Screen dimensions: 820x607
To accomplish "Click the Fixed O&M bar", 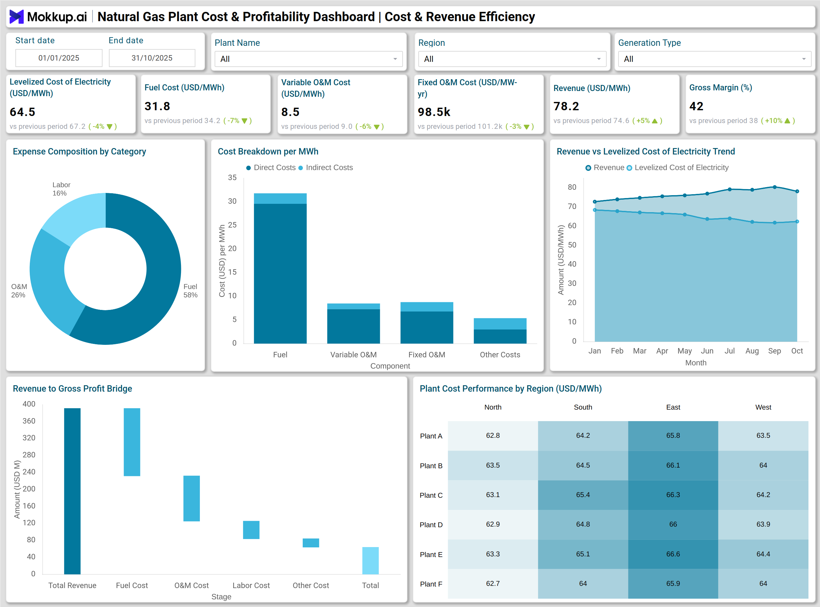I will pyautogui.click(x=427, y=323).
